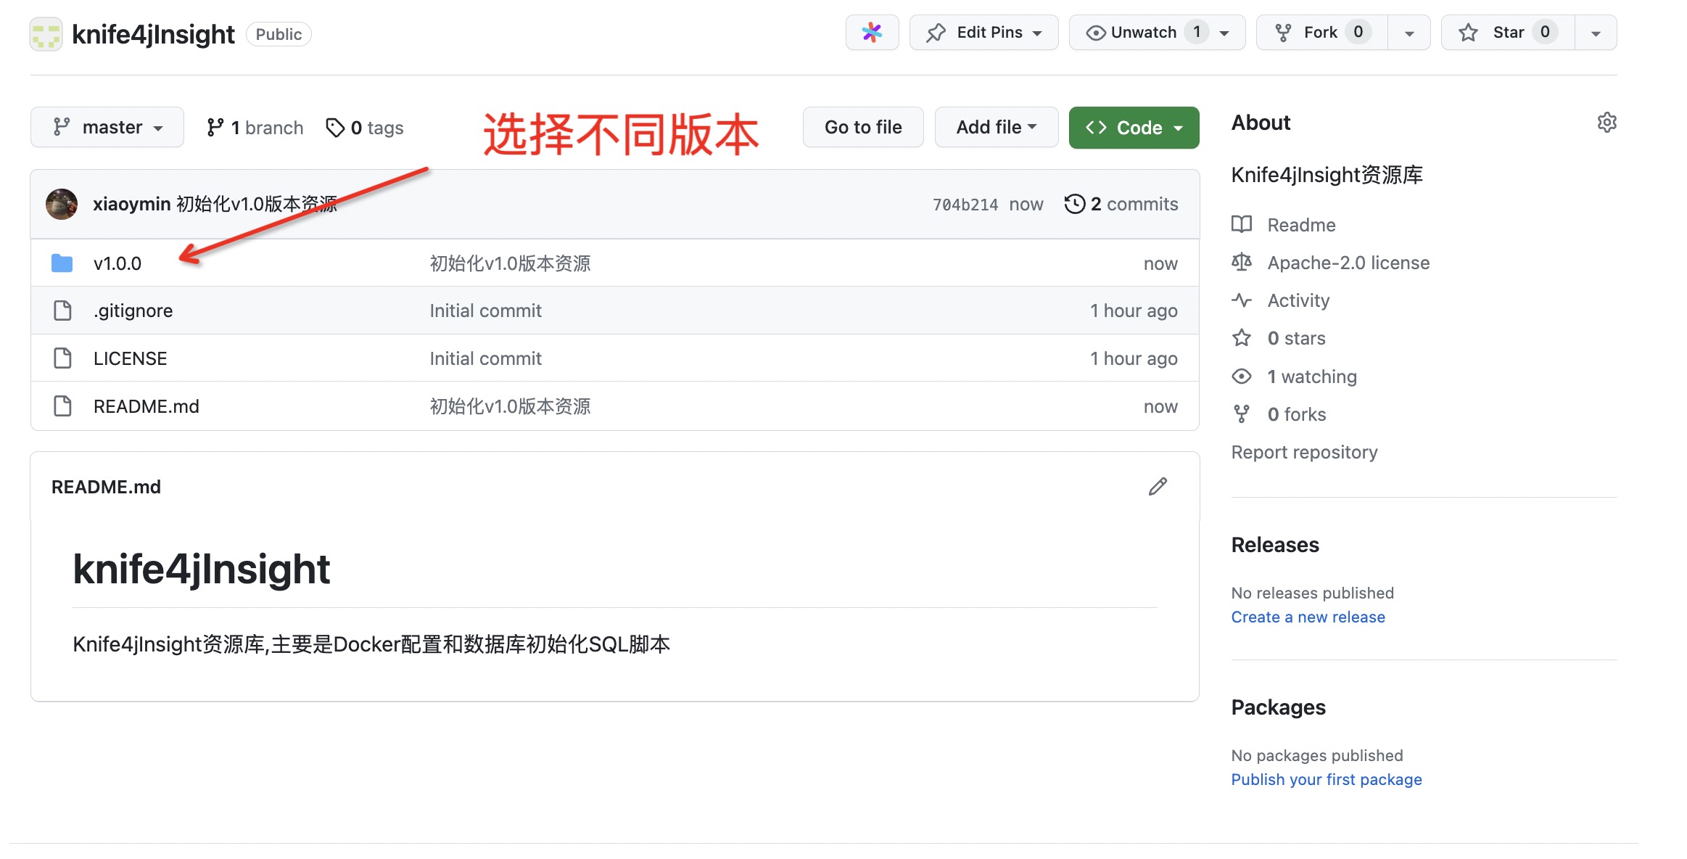Open the Packages heading link
The height and width of the screenshot is (859, 1687).
click(x=1279, y=707)
